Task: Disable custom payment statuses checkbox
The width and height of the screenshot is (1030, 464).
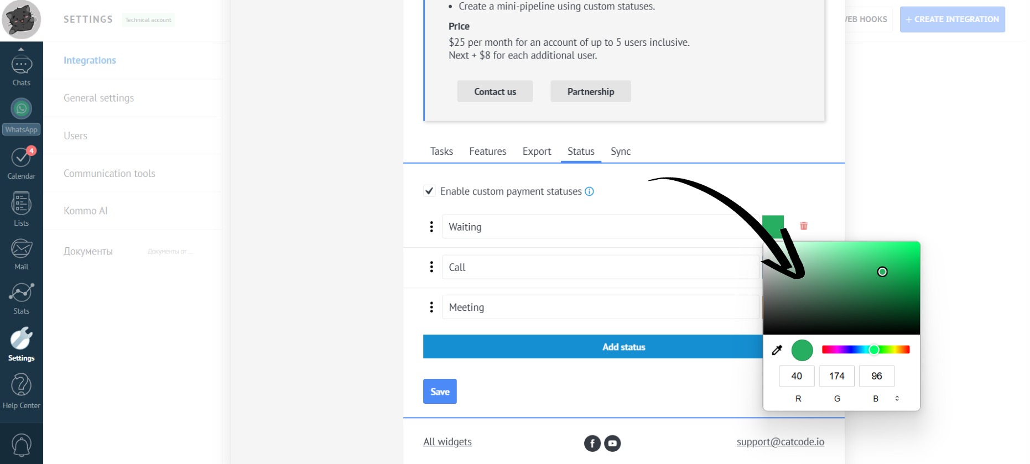Action: [x=429, y=191]
